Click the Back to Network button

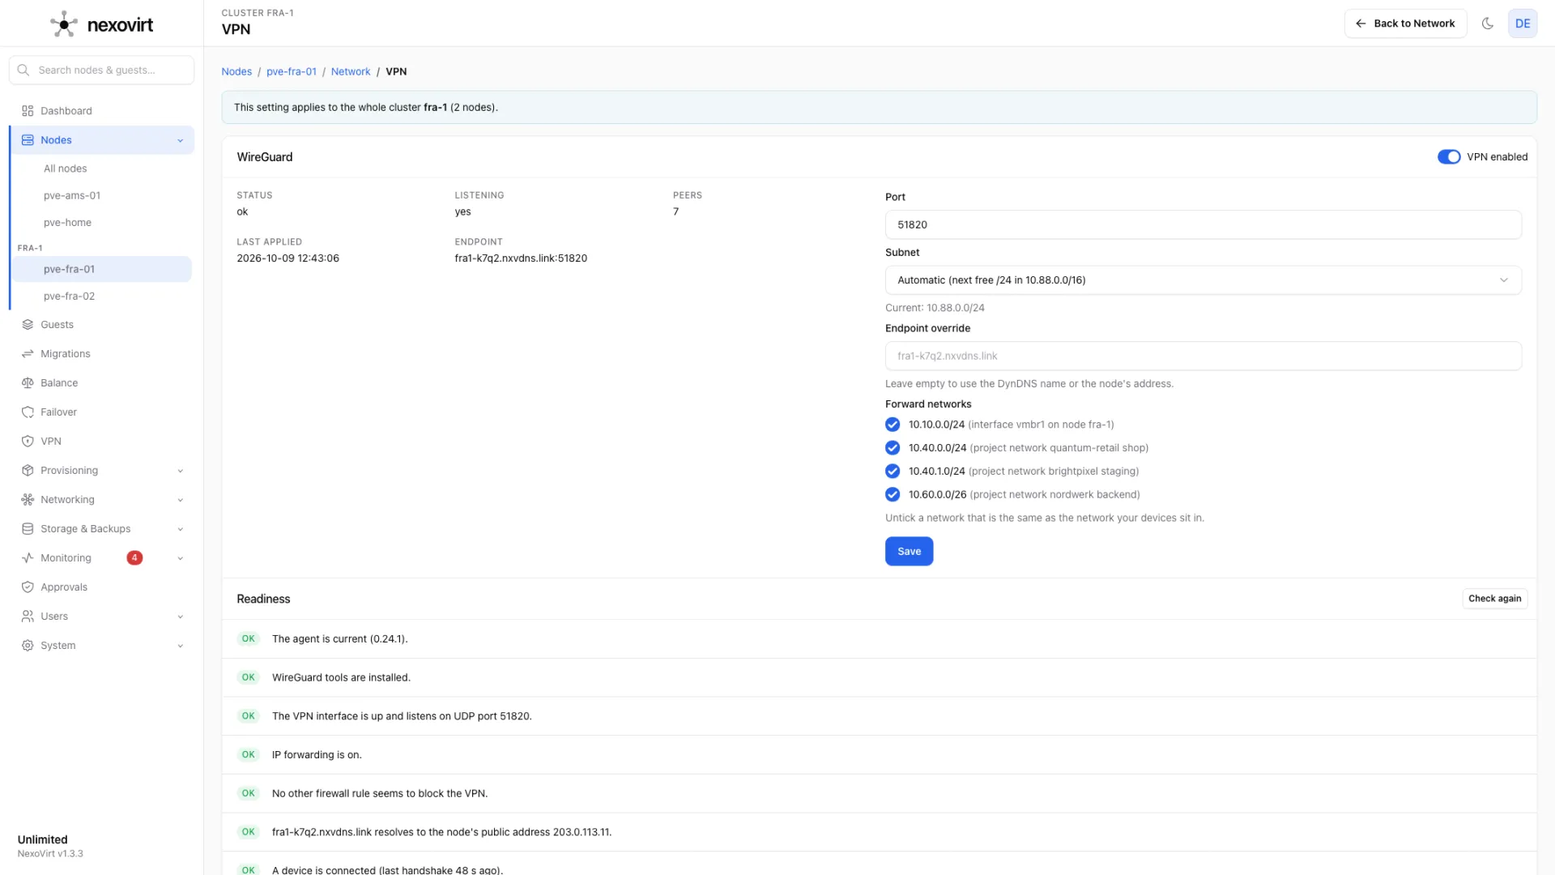click(x=1405, y=23)
